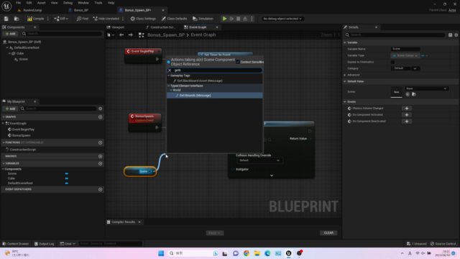
Task: Select Event BeginPlay in graph list
Action: tap(23, 129)
